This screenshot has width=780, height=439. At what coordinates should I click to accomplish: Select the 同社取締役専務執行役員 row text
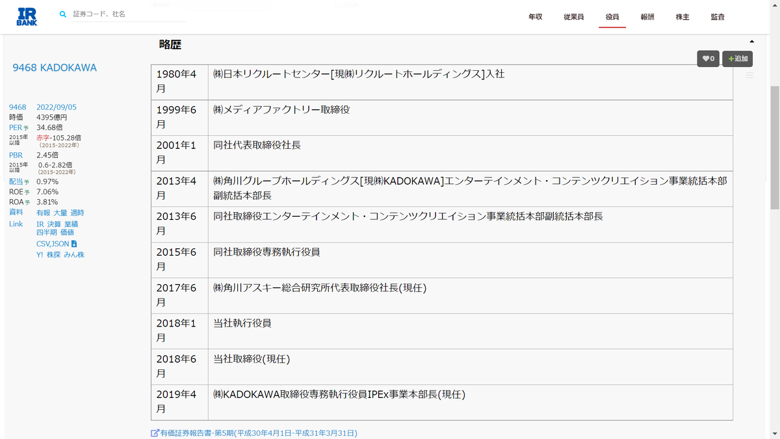tap(266, 252)
